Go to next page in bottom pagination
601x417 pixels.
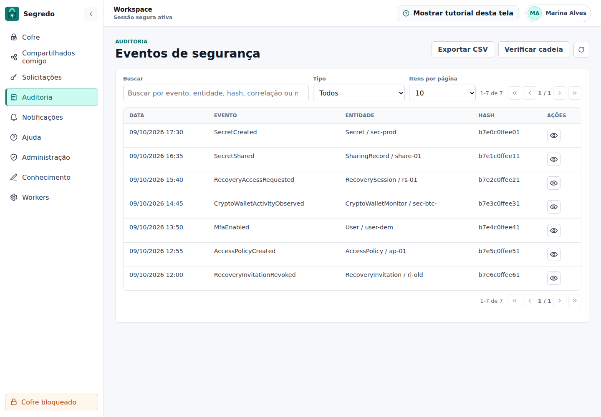click(x=560, y=301)
